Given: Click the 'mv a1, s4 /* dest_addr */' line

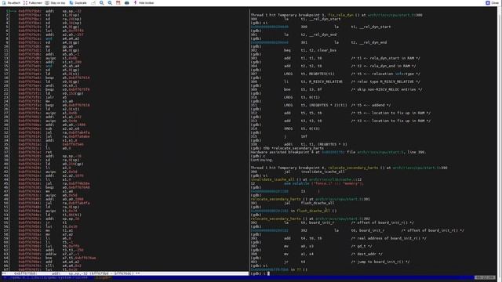Looking at the screenshot, I should click(x=317, y=254).
